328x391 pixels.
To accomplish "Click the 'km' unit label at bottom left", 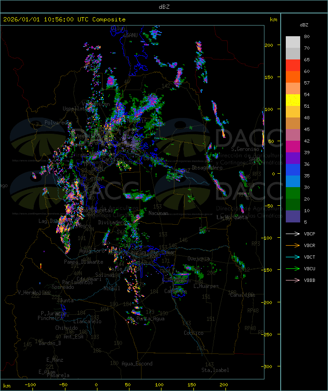I will [x=6, y=386].
